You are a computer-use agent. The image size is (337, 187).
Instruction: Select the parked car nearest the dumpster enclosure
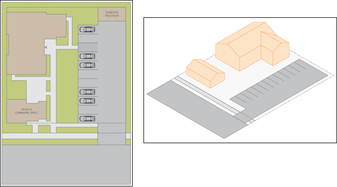coord(87,30)
